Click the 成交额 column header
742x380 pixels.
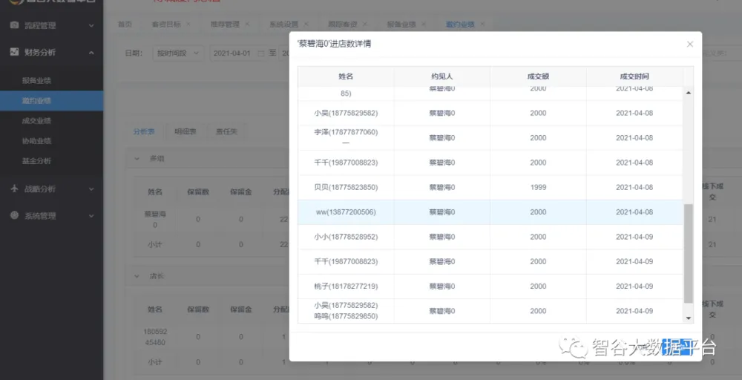(x=538, y=76)
